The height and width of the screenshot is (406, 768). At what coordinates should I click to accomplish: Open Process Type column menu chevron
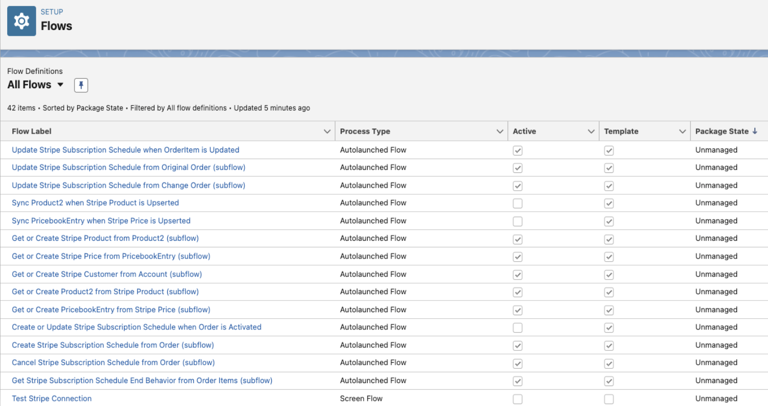(x=500, y=132)
